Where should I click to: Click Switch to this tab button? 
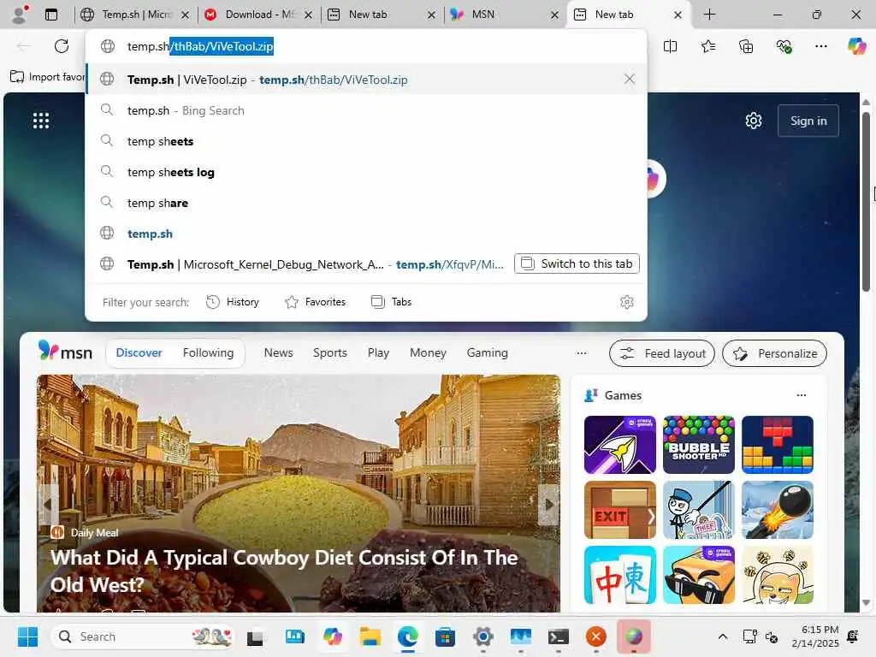click(x=577, y=263)
